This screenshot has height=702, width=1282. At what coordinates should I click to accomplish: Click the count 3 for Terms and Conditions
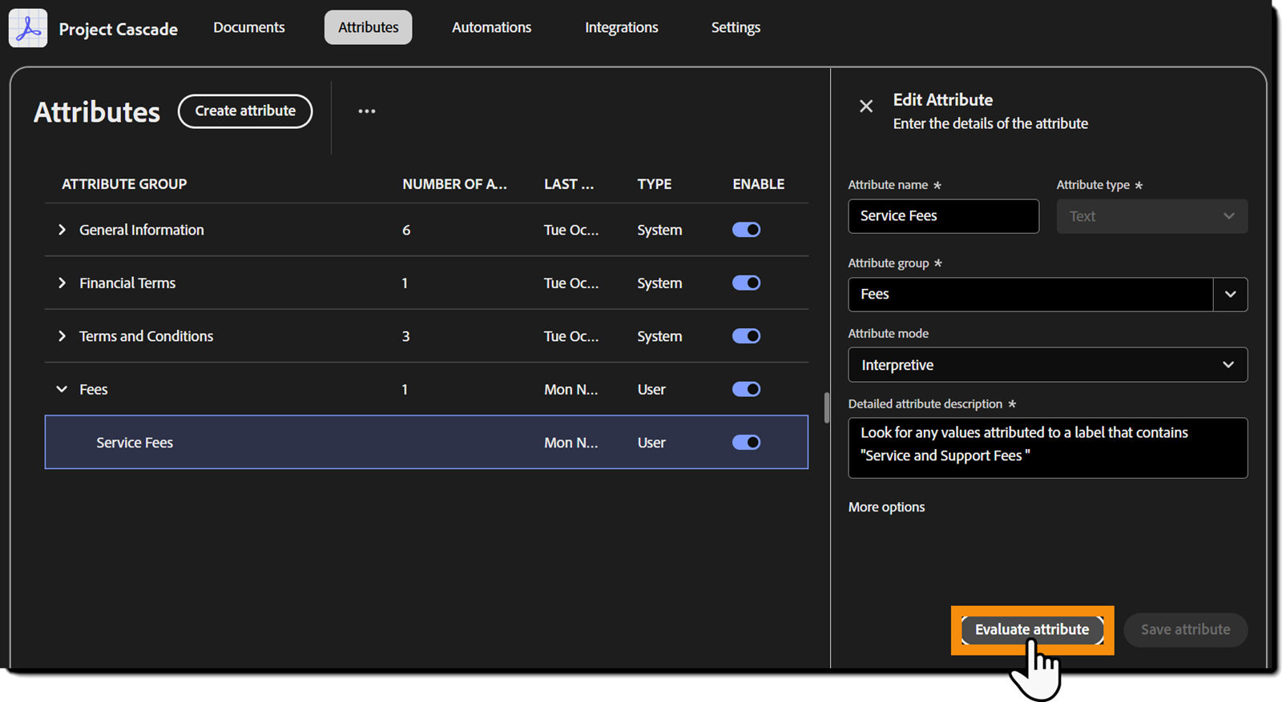click(x=405, y=336)
